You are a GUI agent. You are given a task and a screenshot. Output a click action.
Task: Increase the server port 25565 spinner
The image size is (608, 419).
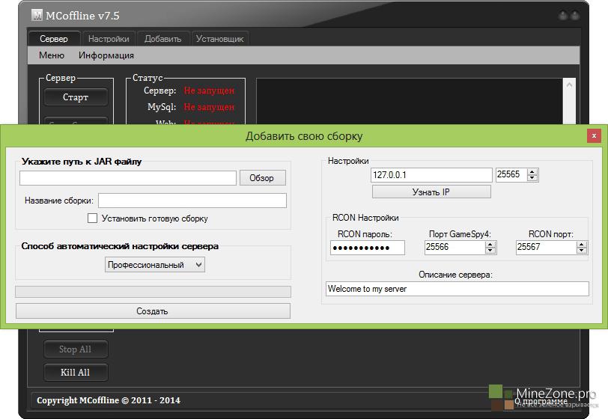pyautogui.click(x=532, y=171)
